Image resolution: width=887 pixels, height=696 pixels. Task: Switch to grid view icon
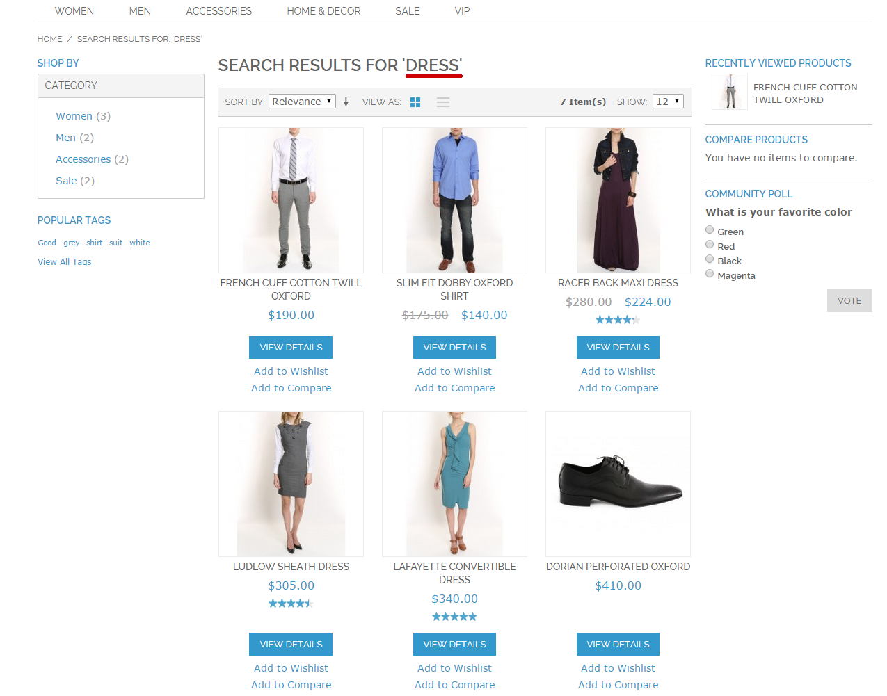(x=415, y=102)
